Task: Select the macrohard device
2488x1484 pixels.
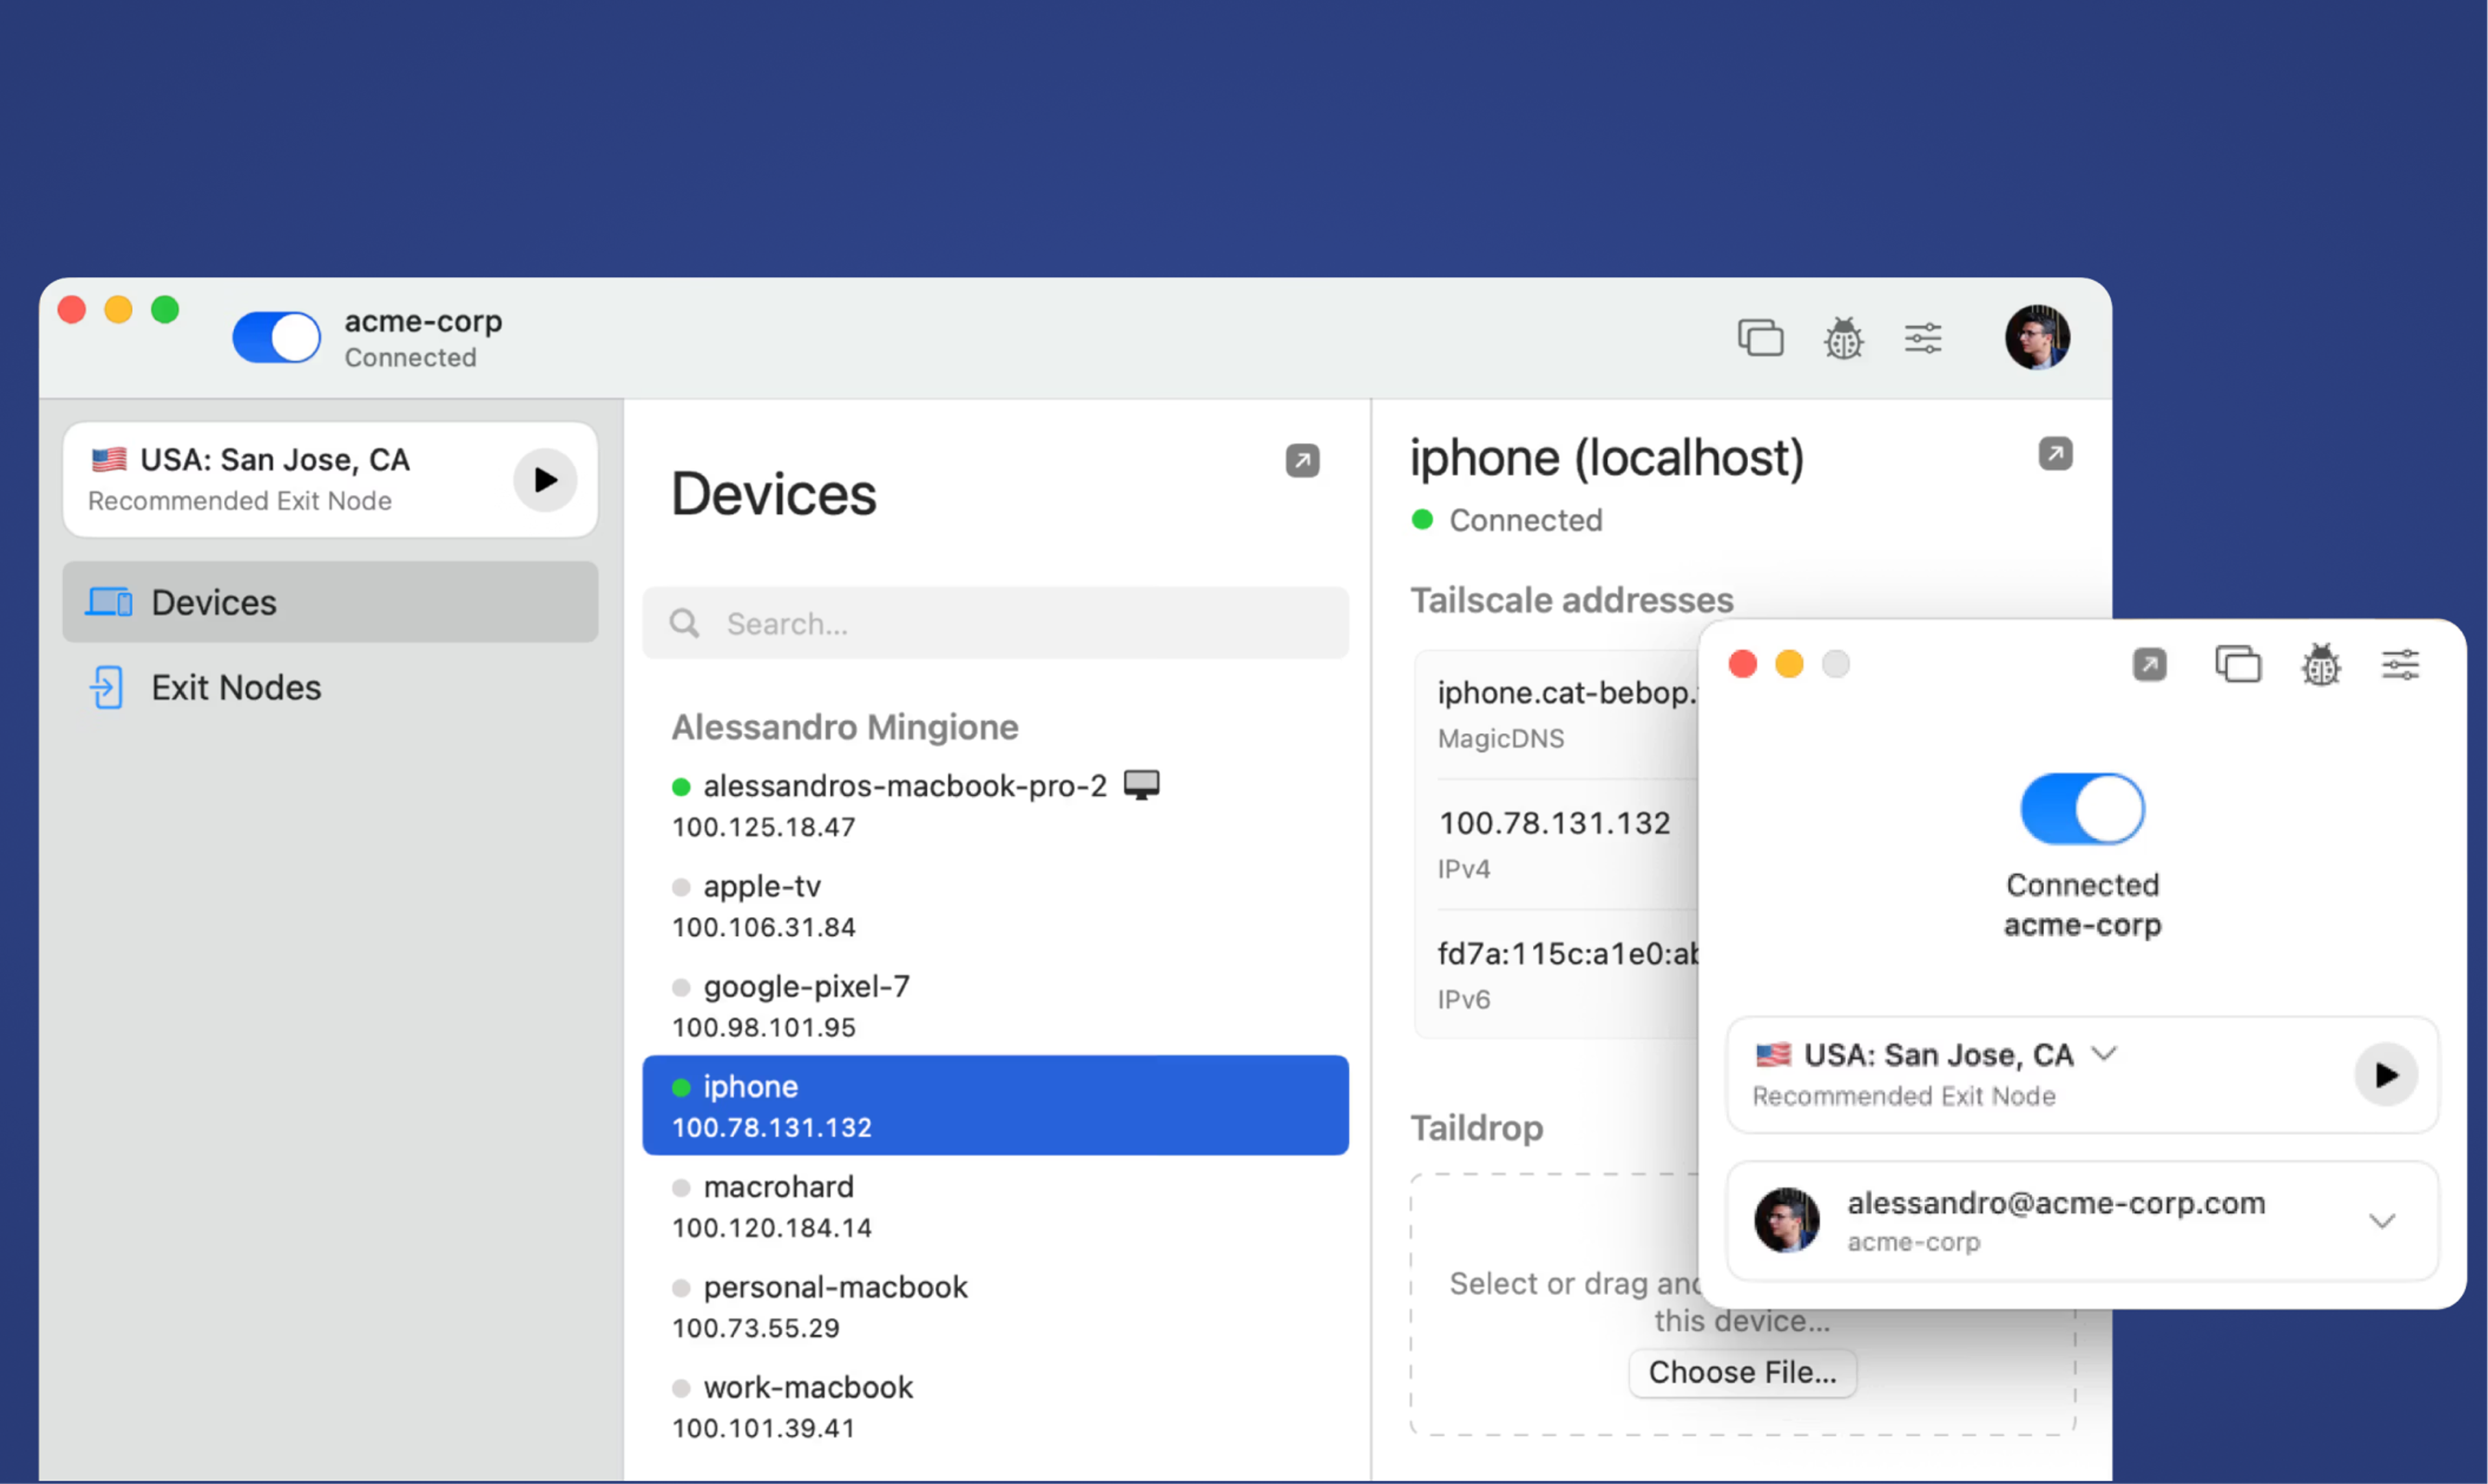Action: click(995, 1206)
